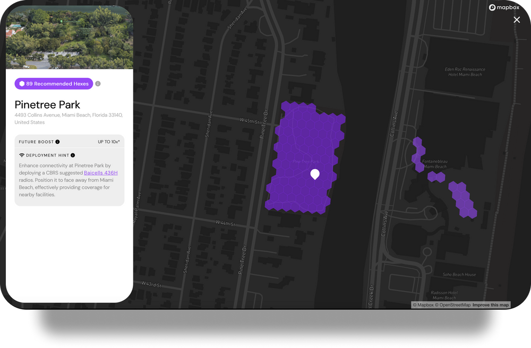Click the white map pin on Pinetree Park

[314, 174]
